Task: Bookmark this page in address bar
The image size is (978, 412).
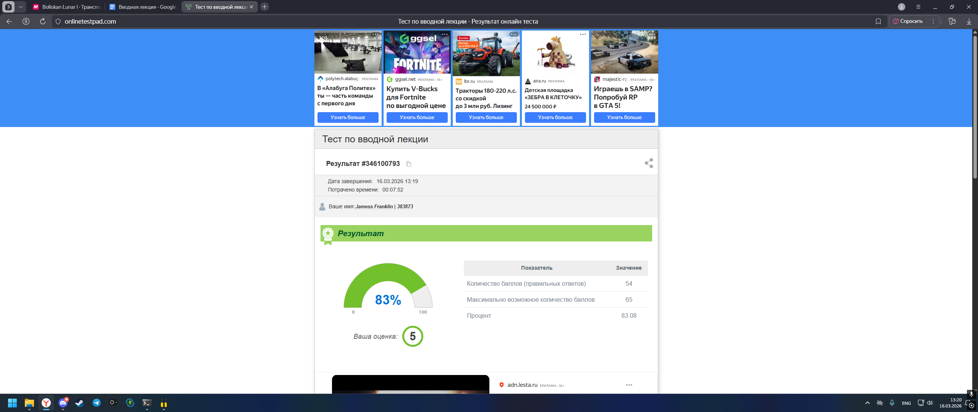Action: (x=878, y=21)
